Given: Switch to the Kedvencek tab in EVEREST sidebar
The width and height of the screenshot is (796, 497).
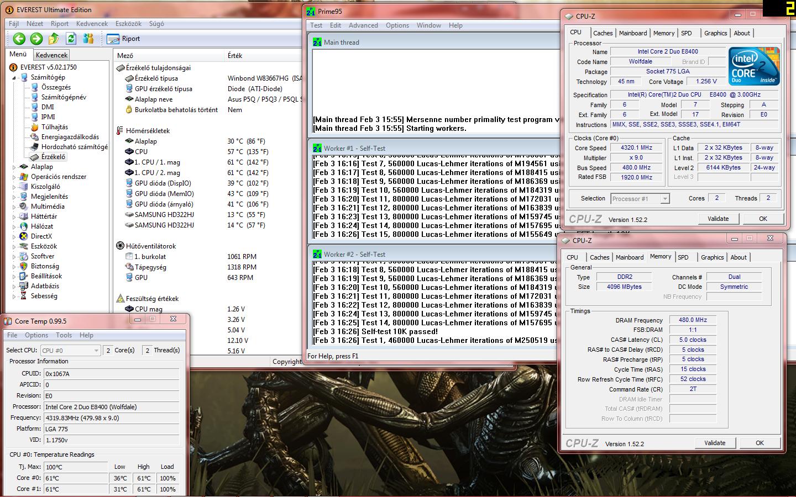Looking at the screenshot, I should click(x=51, y=55).
